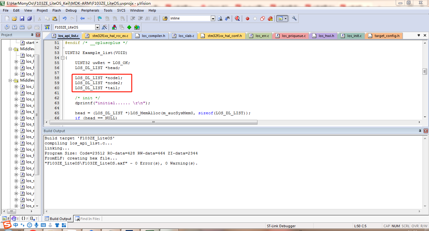The width and height of the screenshot is (429, 231).
Task: Open the Debug menu
Action: [x=71, y=10]
